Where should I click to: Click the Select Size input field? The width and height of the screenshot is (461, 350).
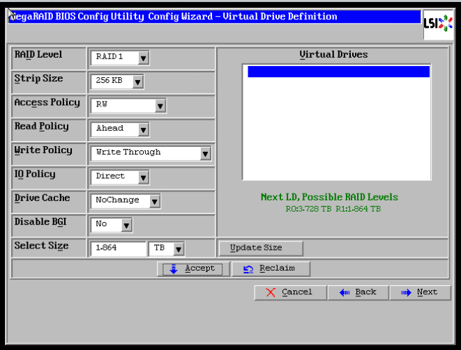pos(118,248)
